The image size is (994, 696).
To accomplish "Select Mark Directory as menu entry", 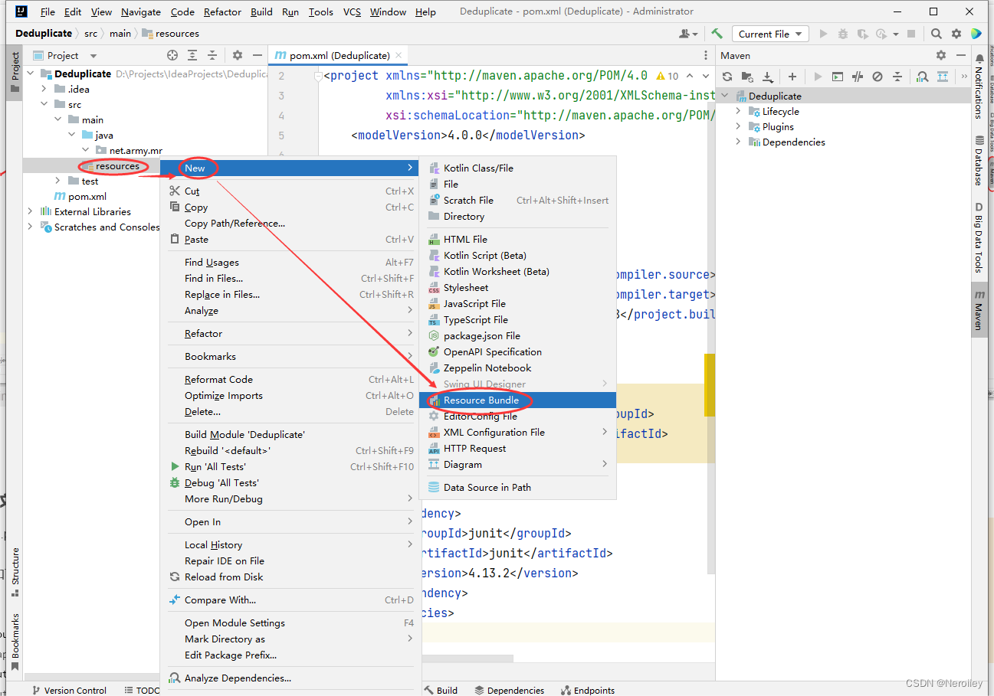I will tap(291, 639).
